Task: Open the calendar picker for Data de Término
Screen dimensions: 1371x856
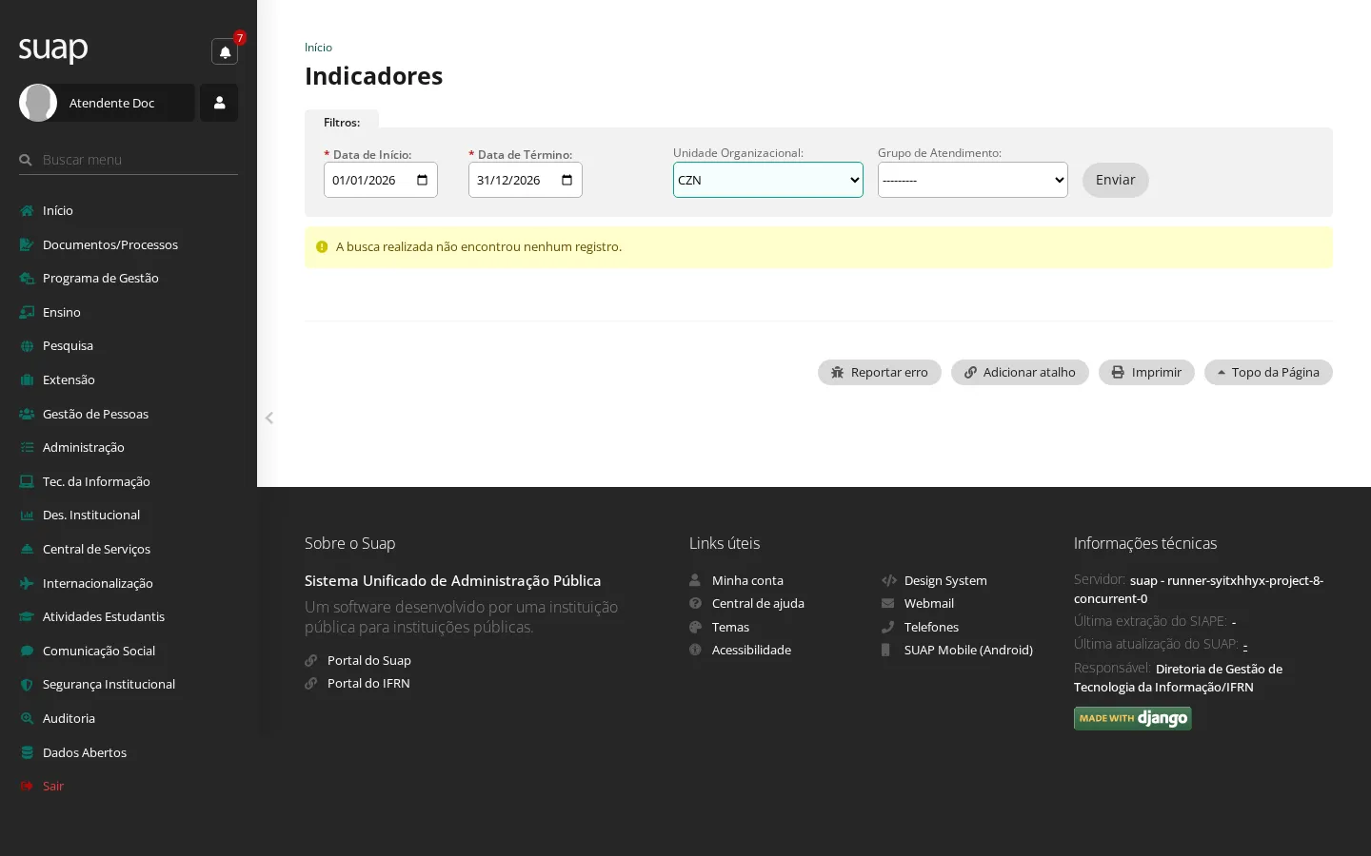Action: [567, 180]
